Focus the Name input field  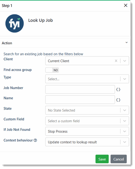[80, 100]
